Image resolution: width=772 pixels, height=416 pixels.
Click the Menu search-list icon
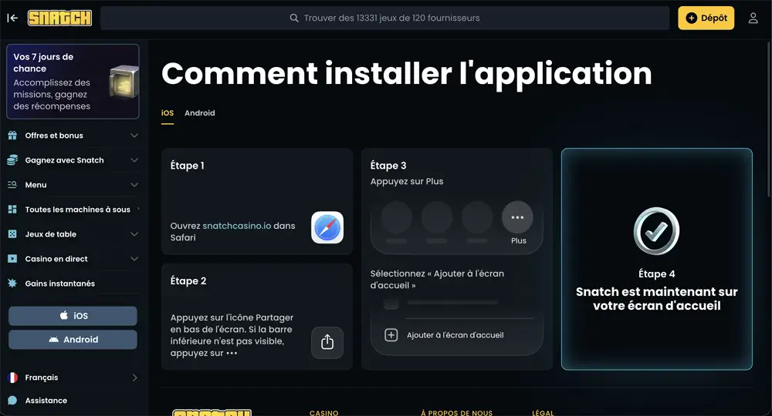click(12, 185)
